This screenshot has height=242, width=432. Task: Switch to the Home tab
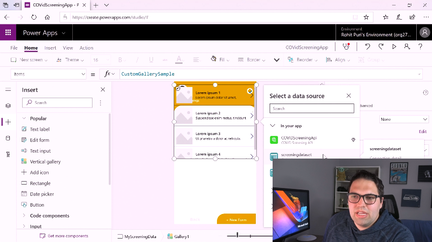click(31, 48)
